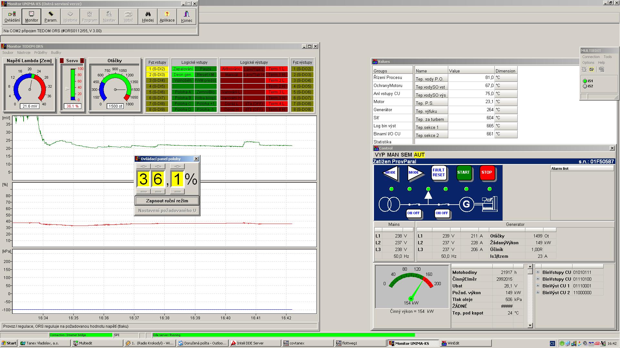This screenshot has height=348, width=620.
Task: Open Hledej binoculars search icon
Action: (148, 16)
